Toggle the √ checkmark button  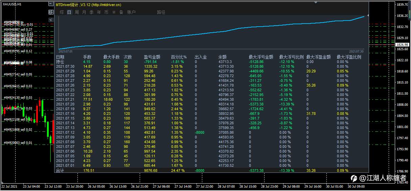click(x=51, y=20)
